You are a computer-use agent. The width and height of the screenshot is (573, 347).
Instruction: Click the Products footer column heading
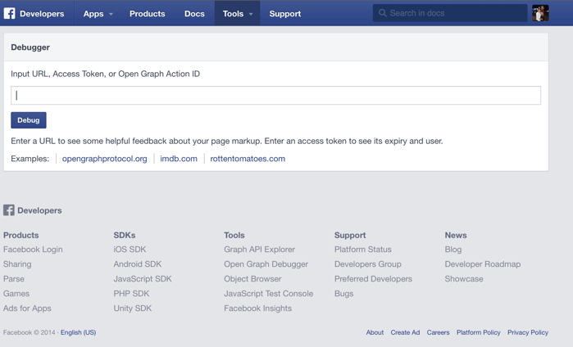coord(20,235)
